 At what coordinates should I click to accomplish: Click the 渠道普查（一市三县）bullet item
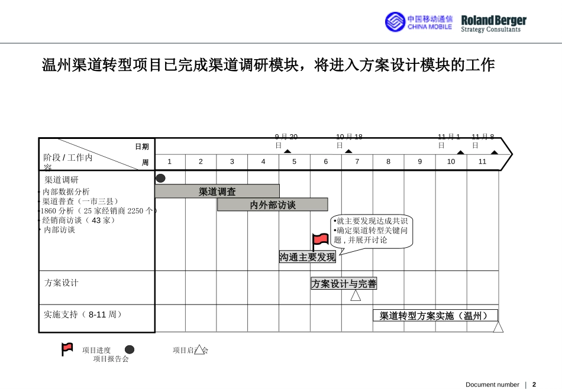(80, 202)
